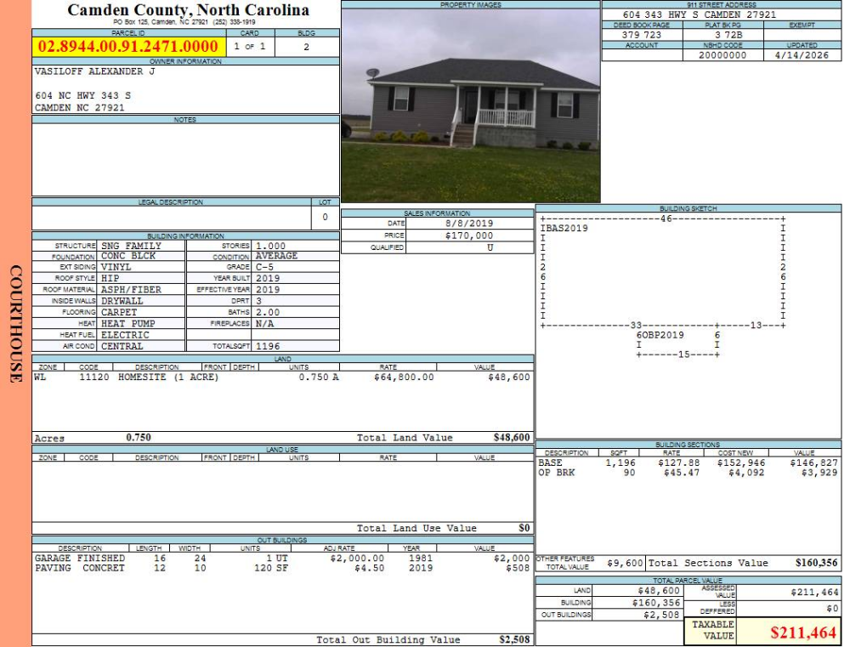The width and height of the screenshot is (850, 647).
Task: Click Acres value 0.750
Action: pyautogui.click(x=139, y=438)
